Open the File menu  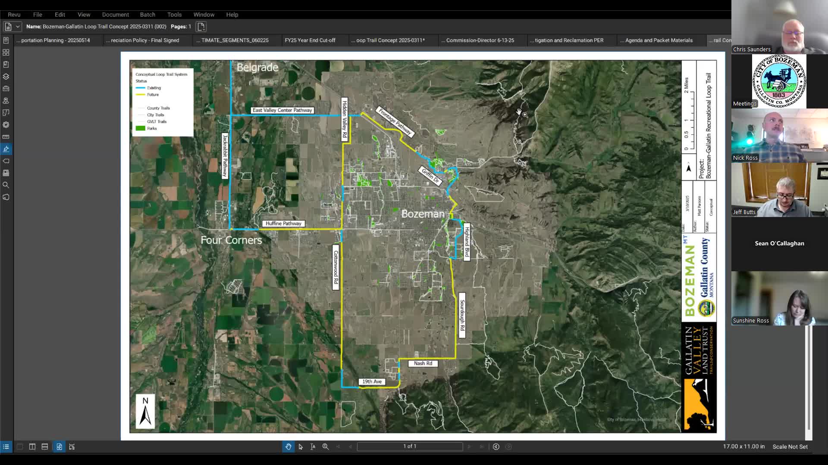(38, 15)
